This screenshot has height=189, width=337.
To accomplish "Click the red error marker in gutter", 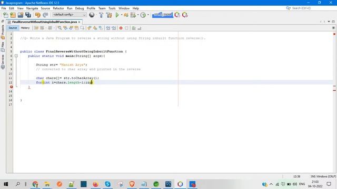I will coord(12,87).
